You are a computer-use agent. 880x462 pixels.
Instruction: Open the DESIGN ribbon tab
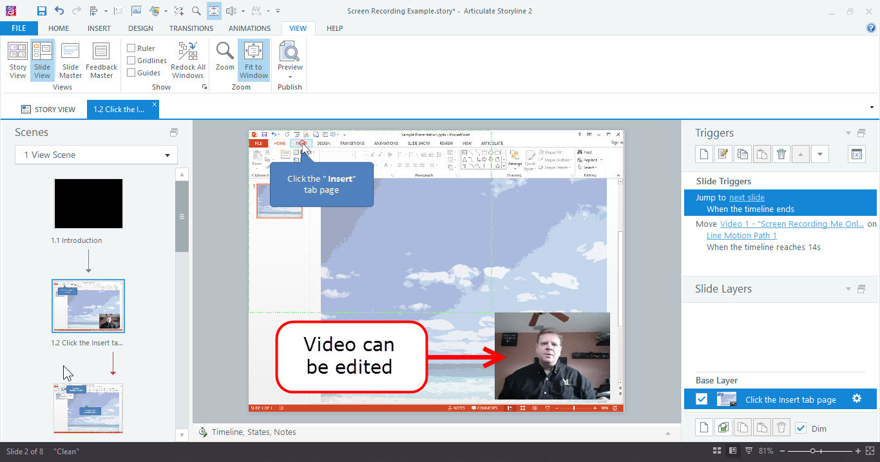click(140, 28)
